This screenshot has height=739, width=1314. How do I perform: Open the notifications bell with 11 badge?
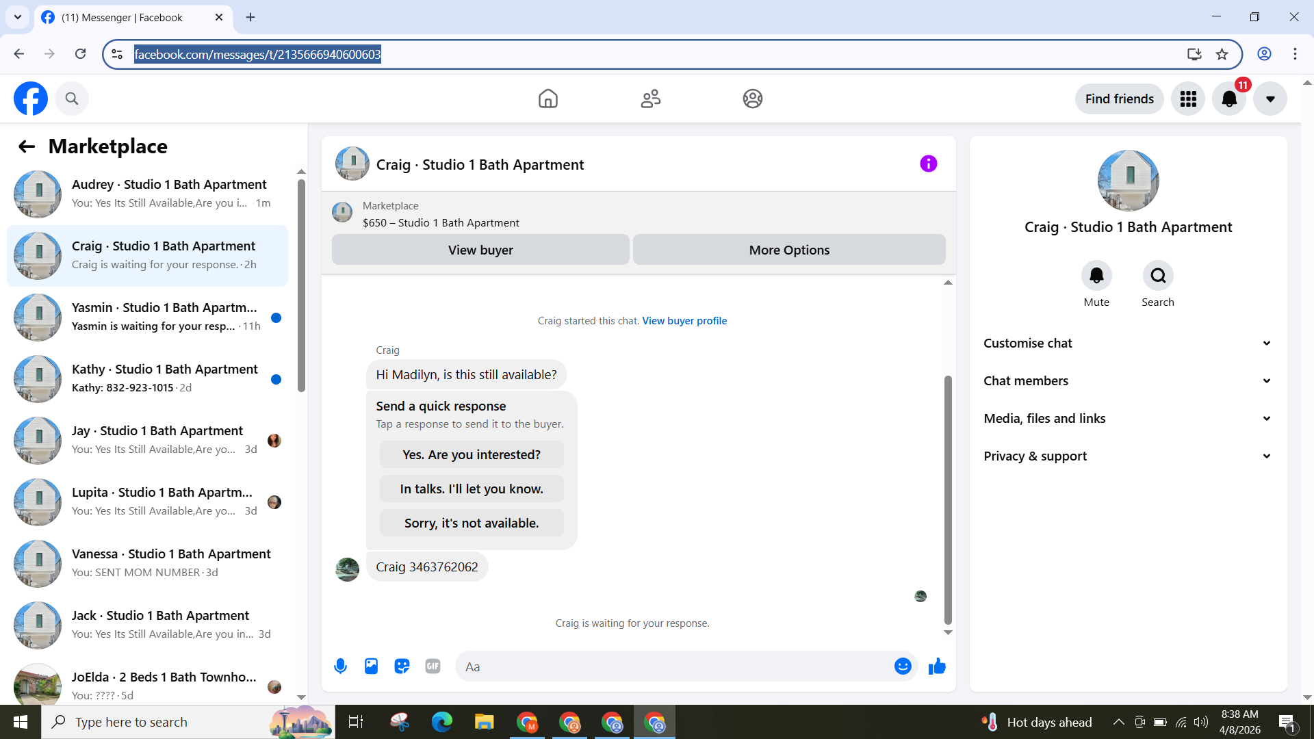[x=1229, y=99]
